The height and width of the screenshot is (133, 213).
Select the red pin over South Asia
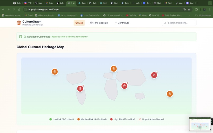point(124,86)
